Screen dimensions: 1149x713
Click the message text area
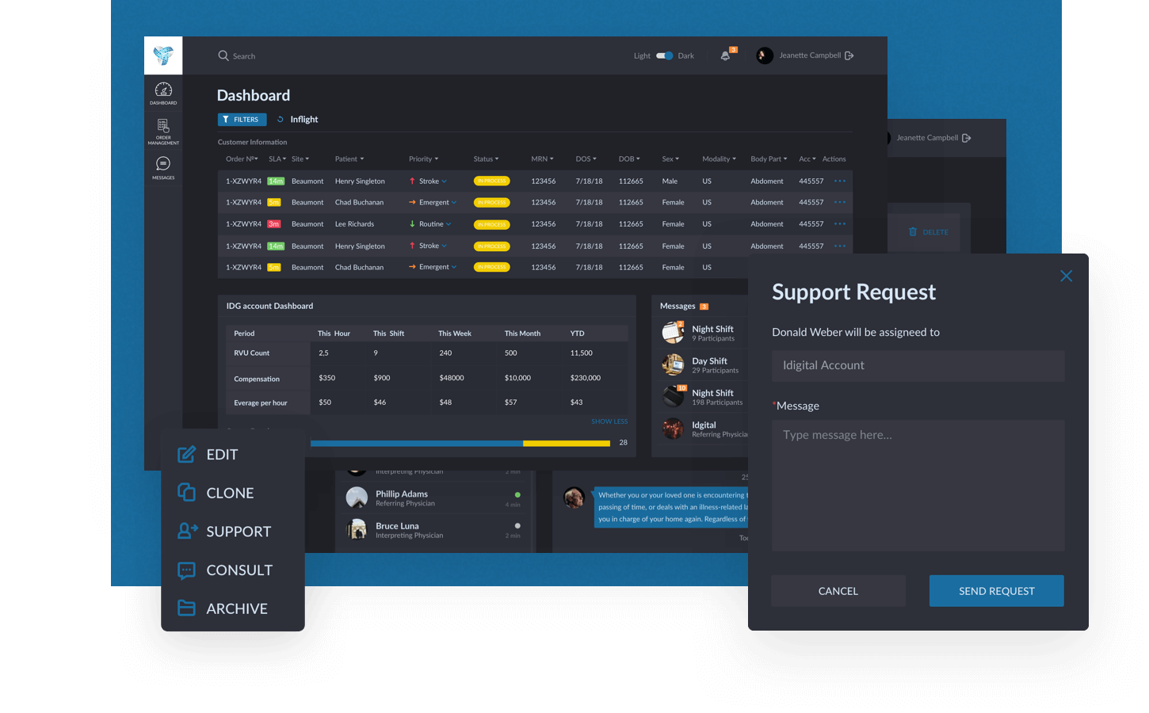[x=918, y=485]
